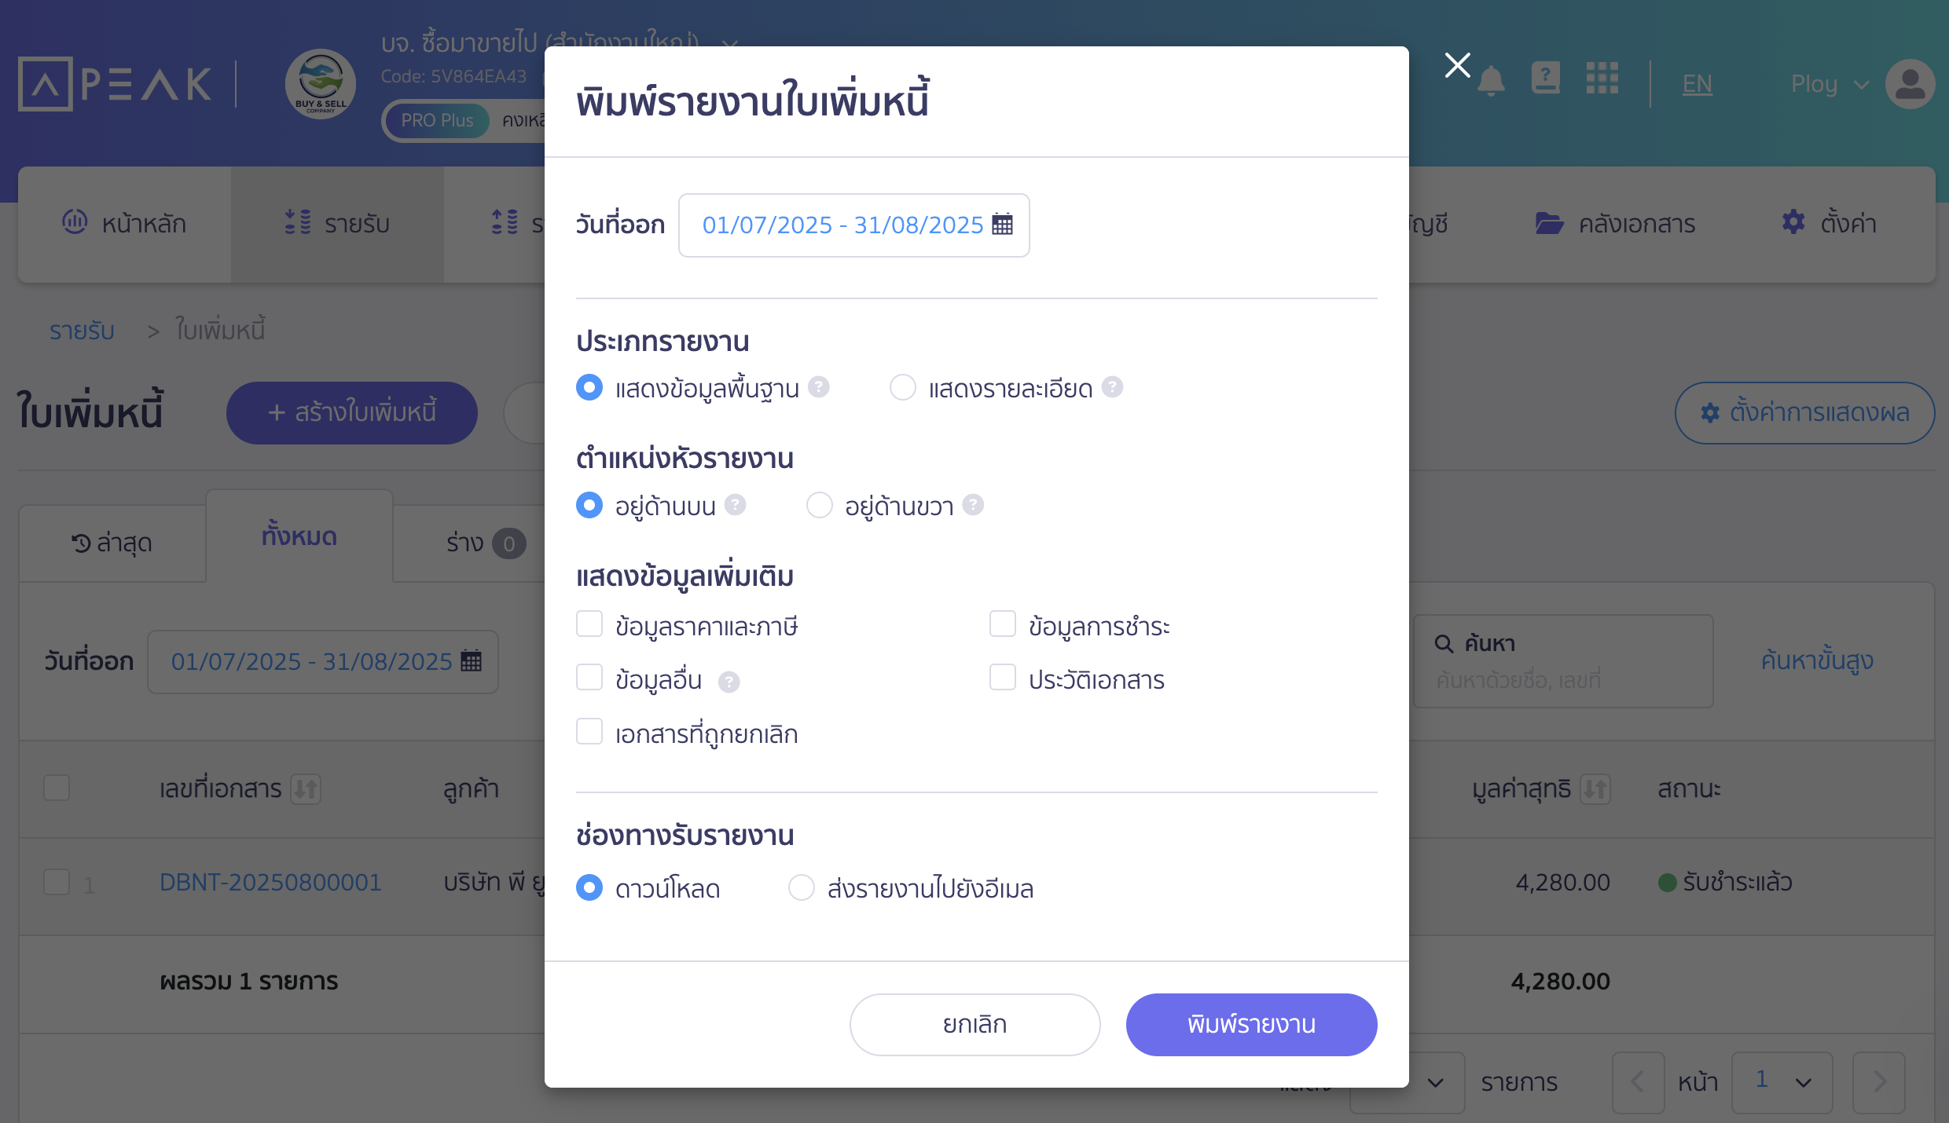This screenshot has width=1949, height=1123.
Task: Click the พิมพ์รายงาน button
Action: point(1251,1024)
